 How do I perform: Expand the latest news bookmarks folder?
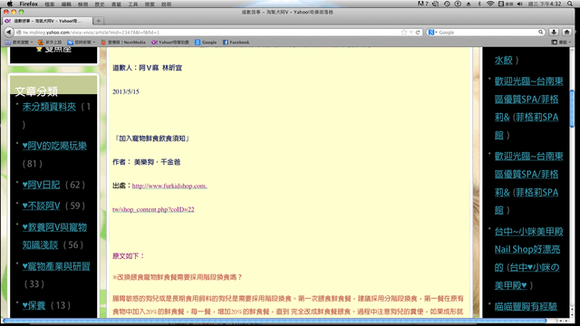[x=82, y=43]
